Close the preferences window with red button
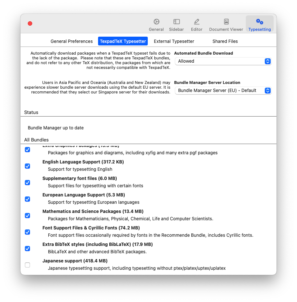 coord(30,23)
